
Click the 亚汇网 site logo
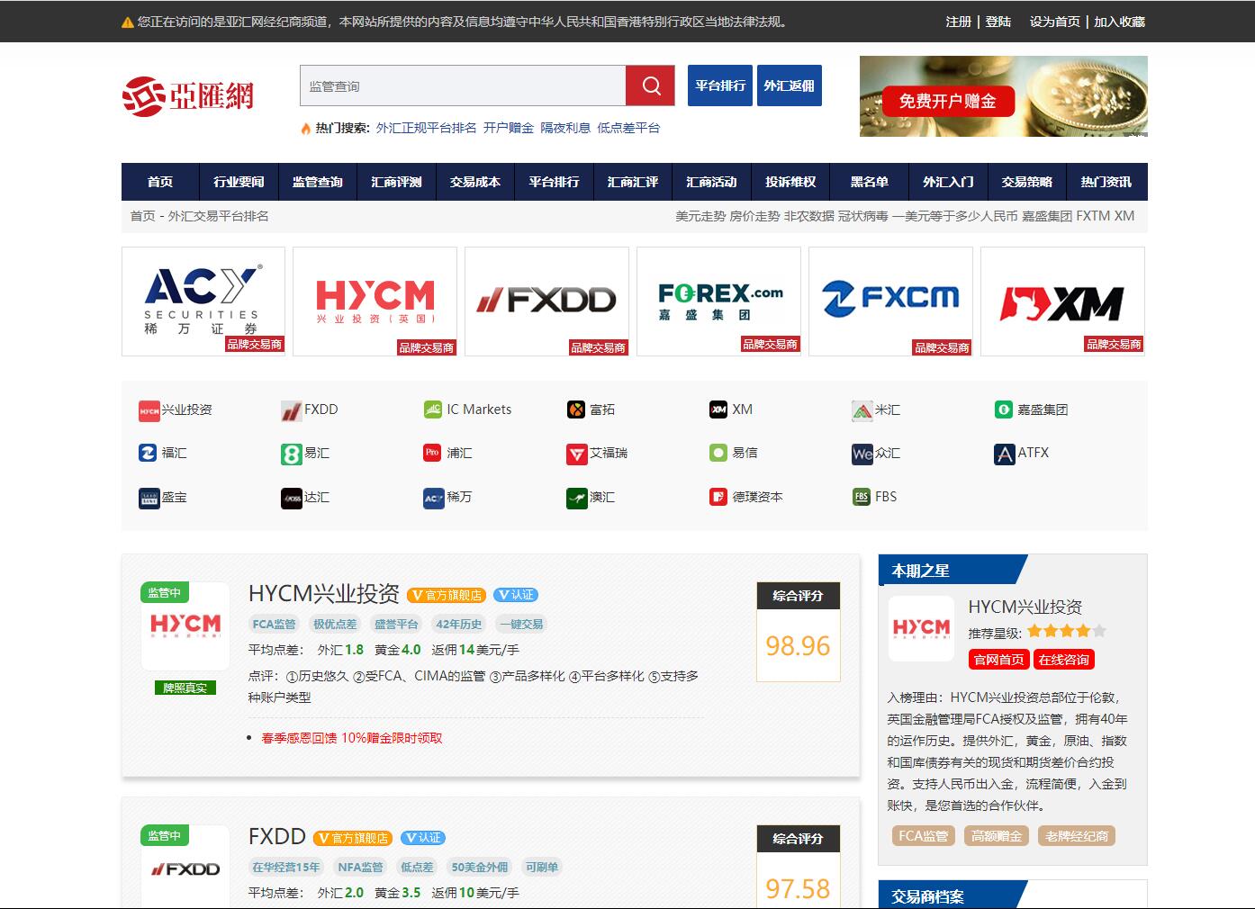[188, 95]
